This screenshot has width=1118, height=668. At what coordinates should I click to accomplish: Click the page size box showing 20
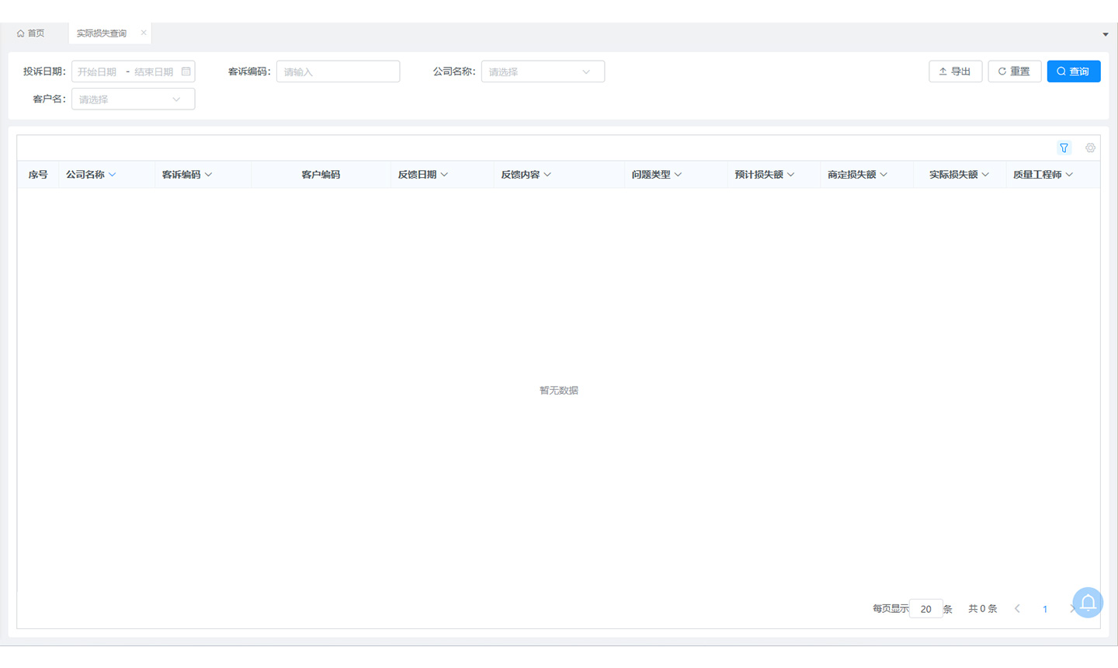(925, 609)
